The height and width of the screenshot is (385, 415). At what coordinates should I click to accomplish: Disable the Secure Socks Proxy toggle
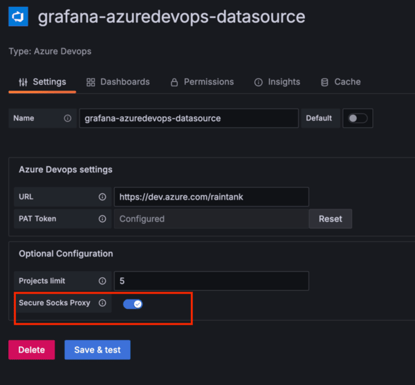pos(133,304)
